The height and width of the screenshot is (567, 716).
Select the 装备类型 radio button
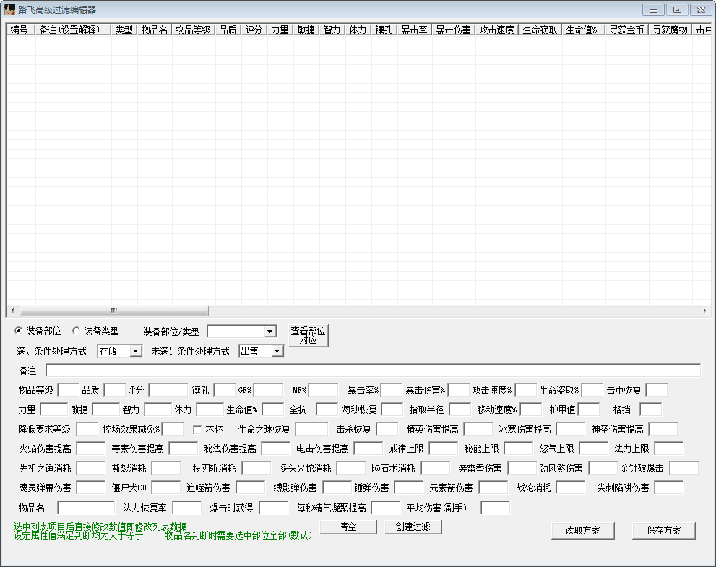[x=77, y=331]
